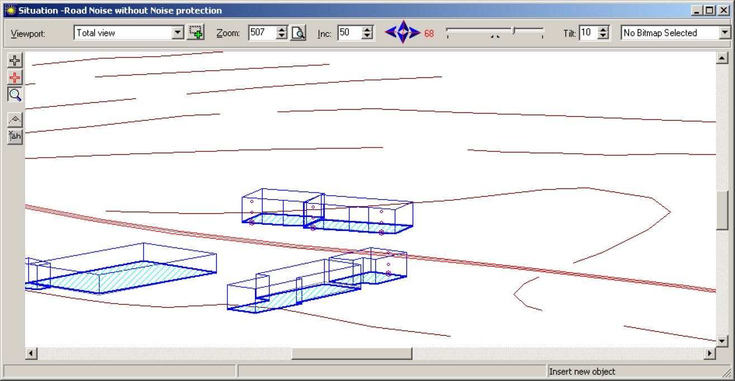Image resolution: width=735 pixels, height=381 pixels.
Task: Click the vertical scrollbar down arrow
Action: [722, 341]
